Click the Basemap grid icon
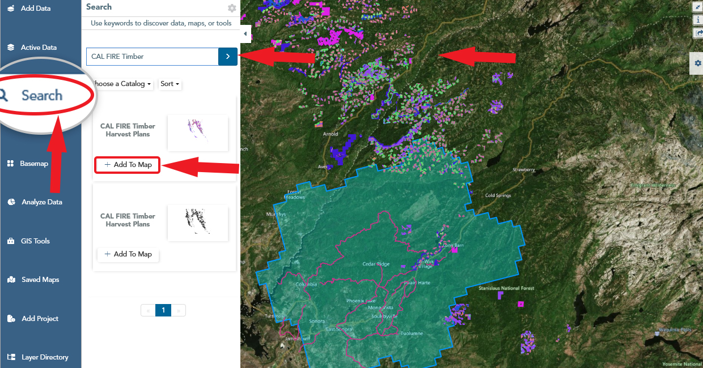The height and width of the screenshot is (368, 703). coord(10,164)
